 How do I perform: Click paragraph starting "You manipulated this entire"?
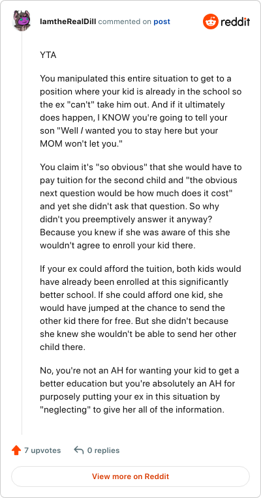(141, 111)
